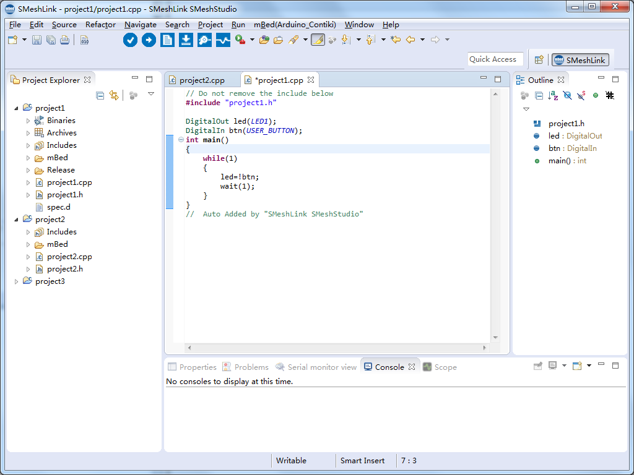This screenshot has height=475, width=634.
Task: Toggle Link with Editor in Project Explorer
Action: tap(114, 95)
